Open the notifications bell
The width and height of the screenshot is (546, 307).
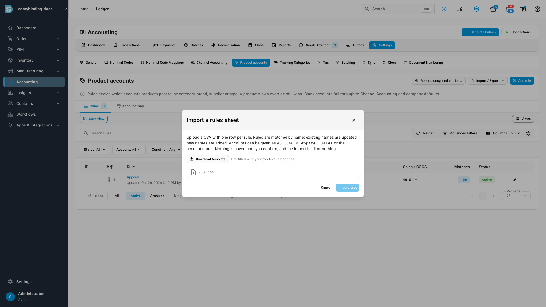tap(508, 9)
